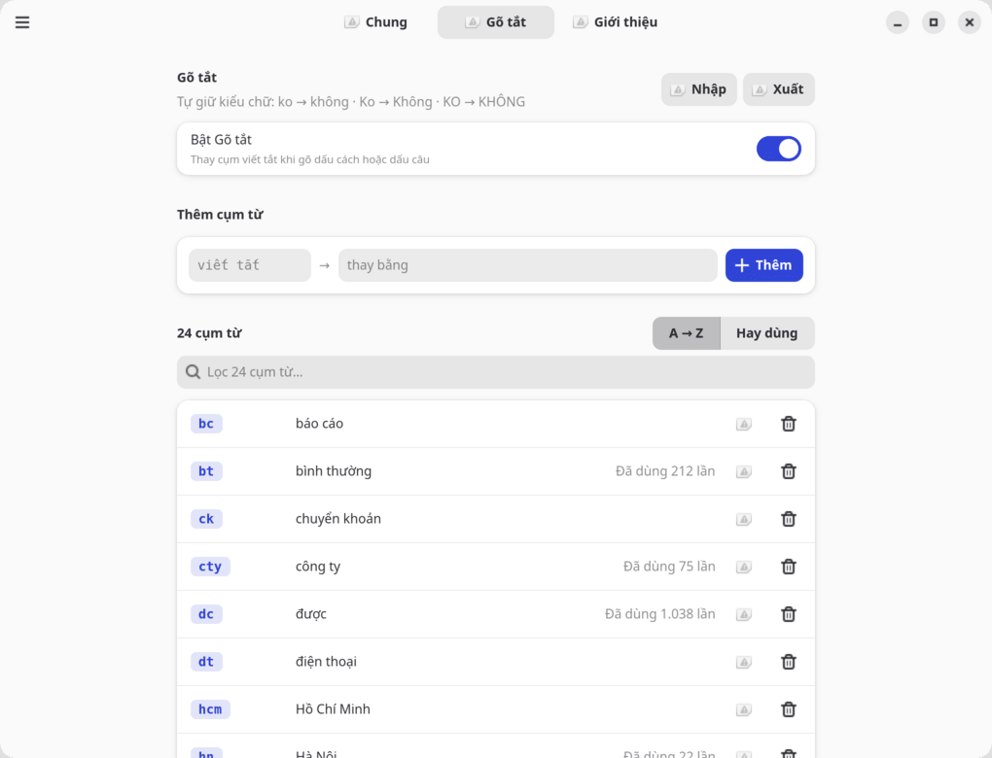
Task: Click the 'Đã dùng 1.038 lần' usage count
Action: click(659, 614)
